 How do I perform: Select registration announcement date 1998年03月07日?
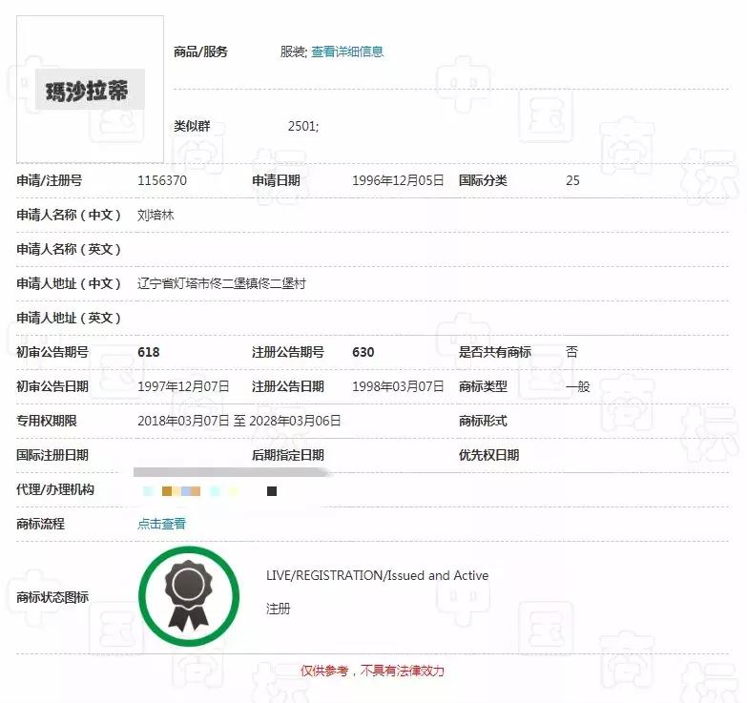pyautogui.click(x=398, y=386)
